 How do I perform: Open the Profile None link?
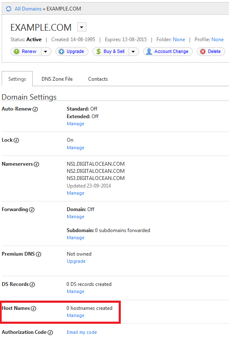click(218, 40)
